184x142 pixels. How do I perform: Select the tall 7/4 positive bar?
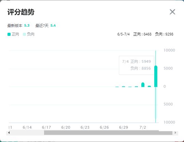(x=156, y=76)
